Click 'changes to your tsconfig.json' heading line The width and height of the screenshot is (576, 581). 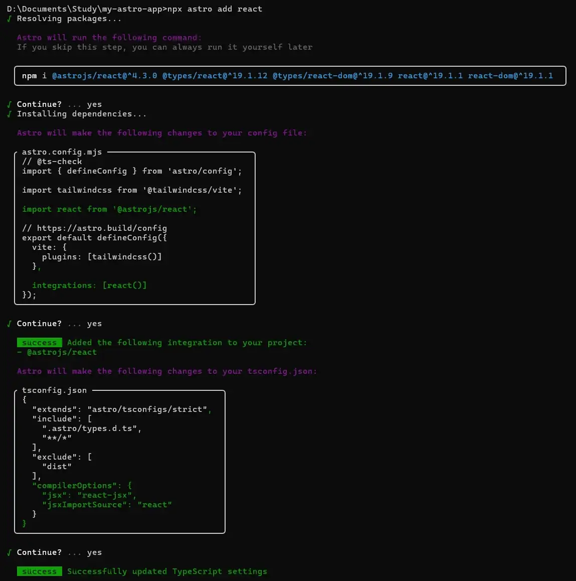coord(167,371)
